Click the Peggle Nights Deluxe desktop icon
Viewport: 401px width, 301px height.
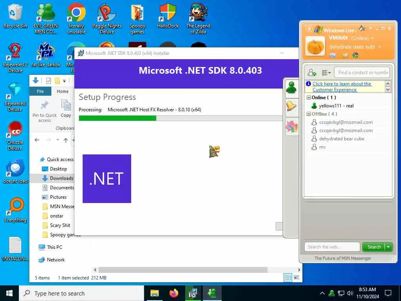coord(107,19)
